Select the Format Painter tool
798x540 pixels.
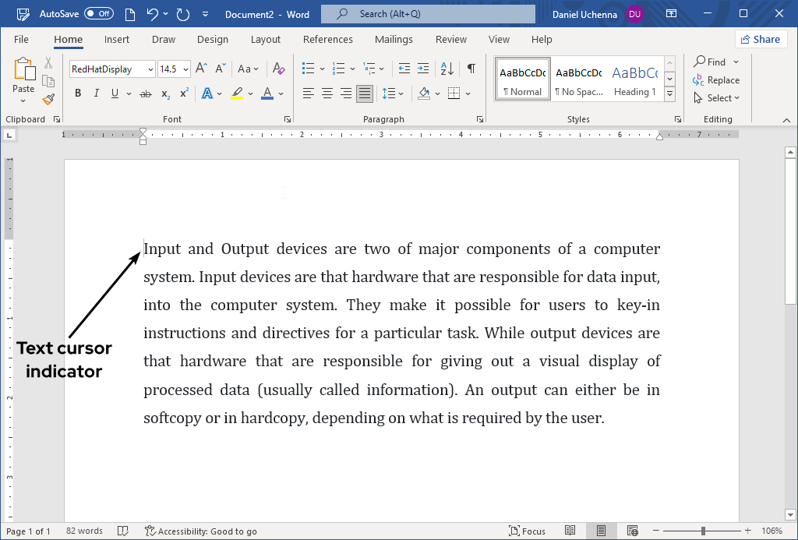coord(47,98)
